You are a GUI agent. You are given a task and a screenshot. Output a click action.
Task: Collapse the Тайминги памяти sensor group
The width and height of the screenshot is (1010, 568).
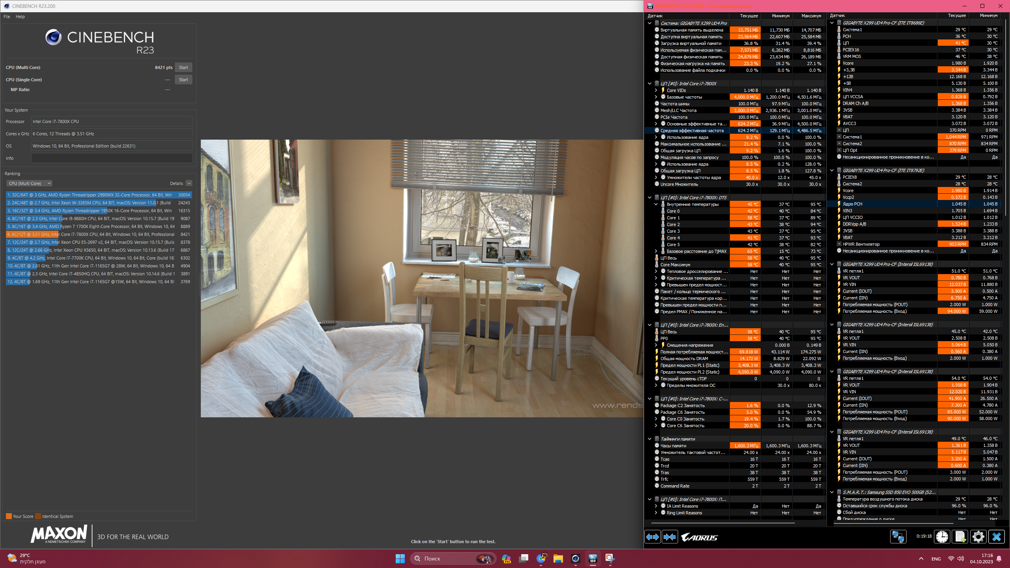tap(649, 439)
